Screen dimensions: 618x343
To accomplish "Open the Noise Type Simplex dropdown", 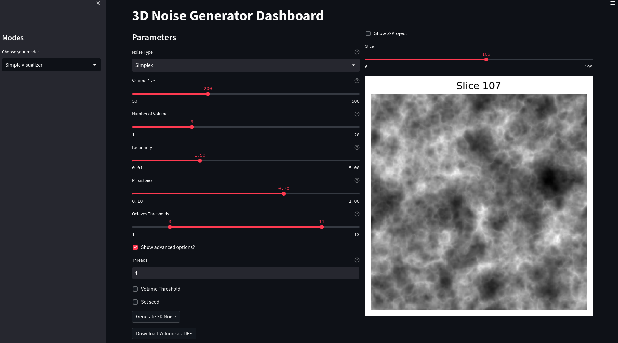I will point(246,65).
